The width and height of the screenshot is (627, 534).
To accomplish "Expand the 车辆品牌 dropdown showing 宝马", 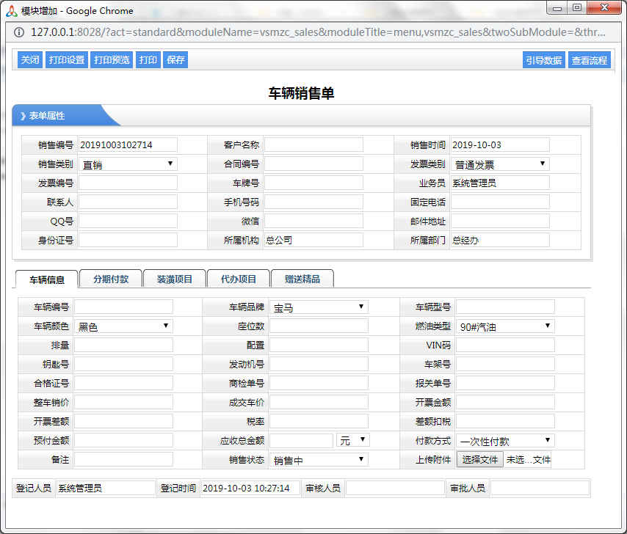I will point(319,307).
